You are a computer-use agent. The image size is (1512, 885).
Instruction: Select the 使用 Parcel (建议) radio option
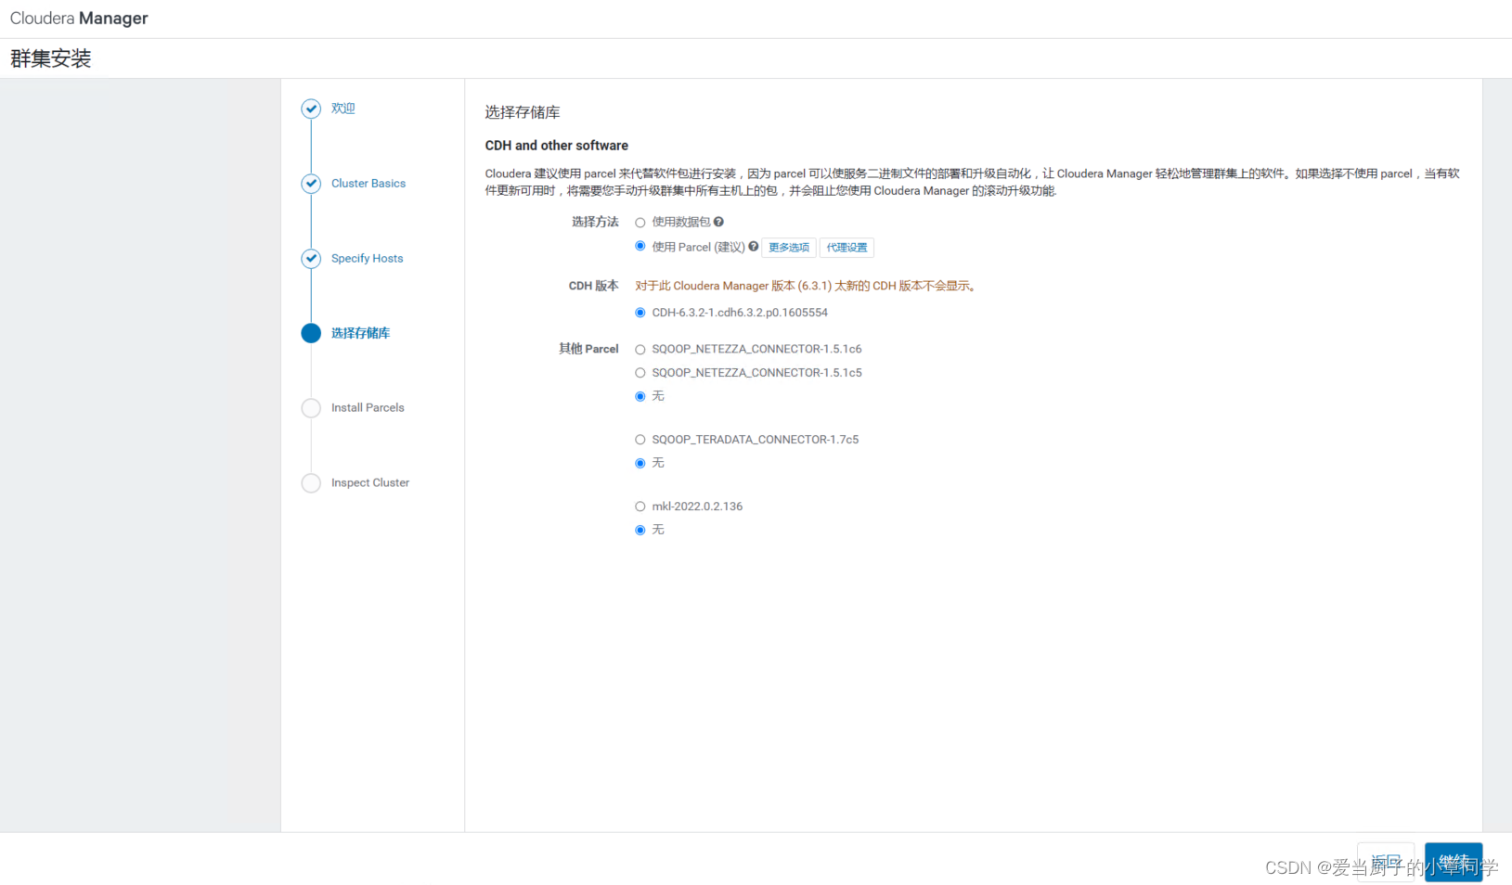pyautogui.click(x=640, y=246)
